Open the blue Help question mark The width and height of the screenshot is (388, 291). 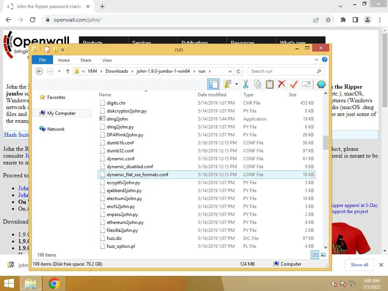[x=325, y=59]
